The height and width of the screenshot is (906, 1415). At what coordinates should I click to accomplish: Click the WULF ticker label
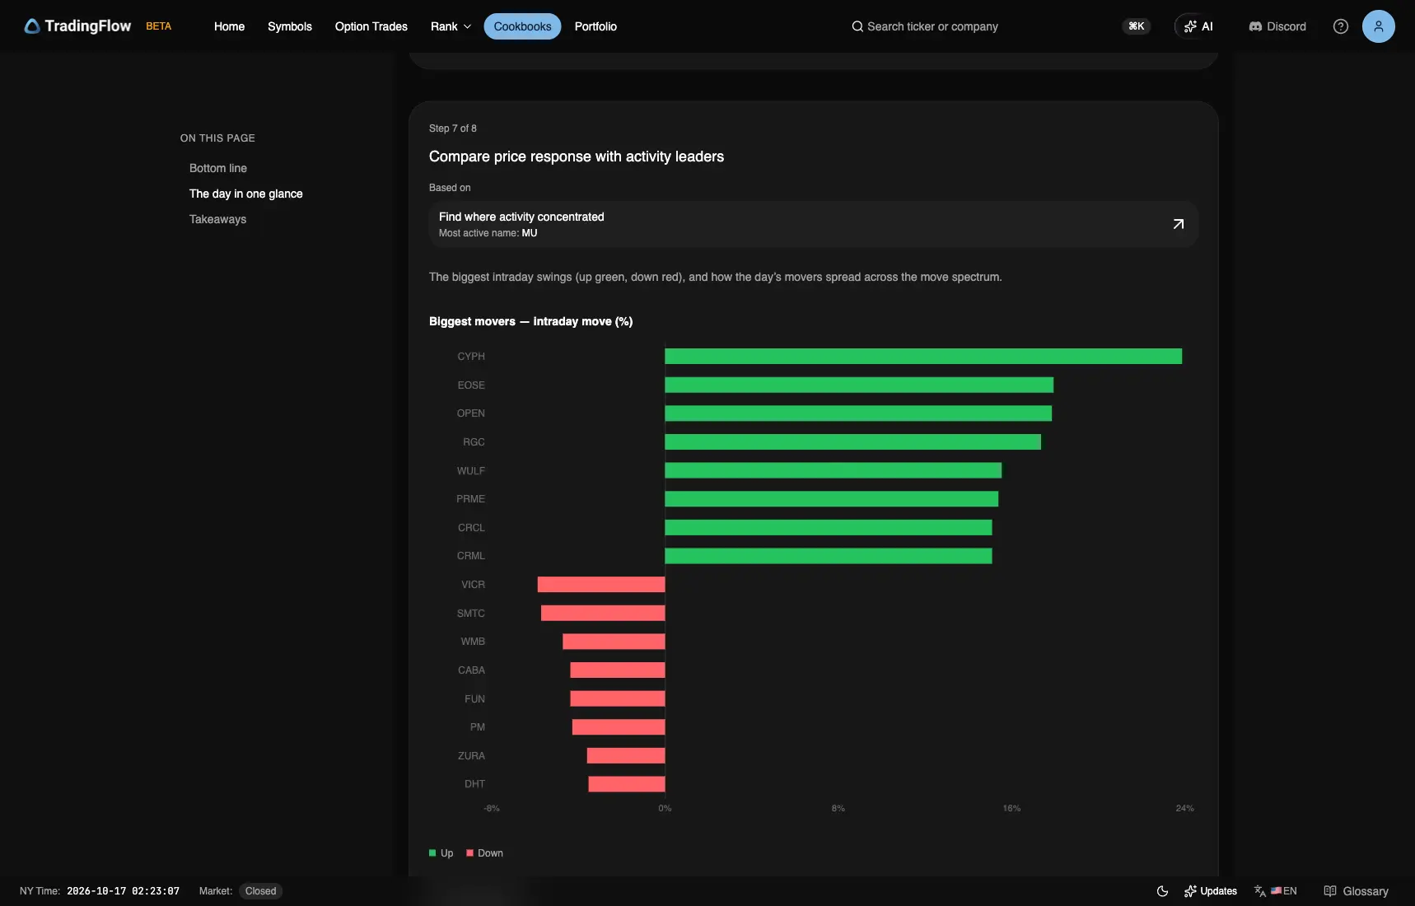[x=471, y=471]
